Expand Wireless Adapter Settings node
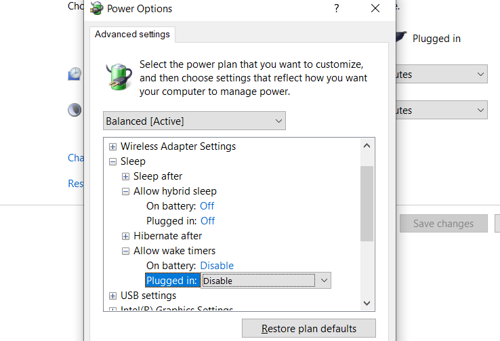This screenshot has height=341, width=500. [x=112, y=146]
